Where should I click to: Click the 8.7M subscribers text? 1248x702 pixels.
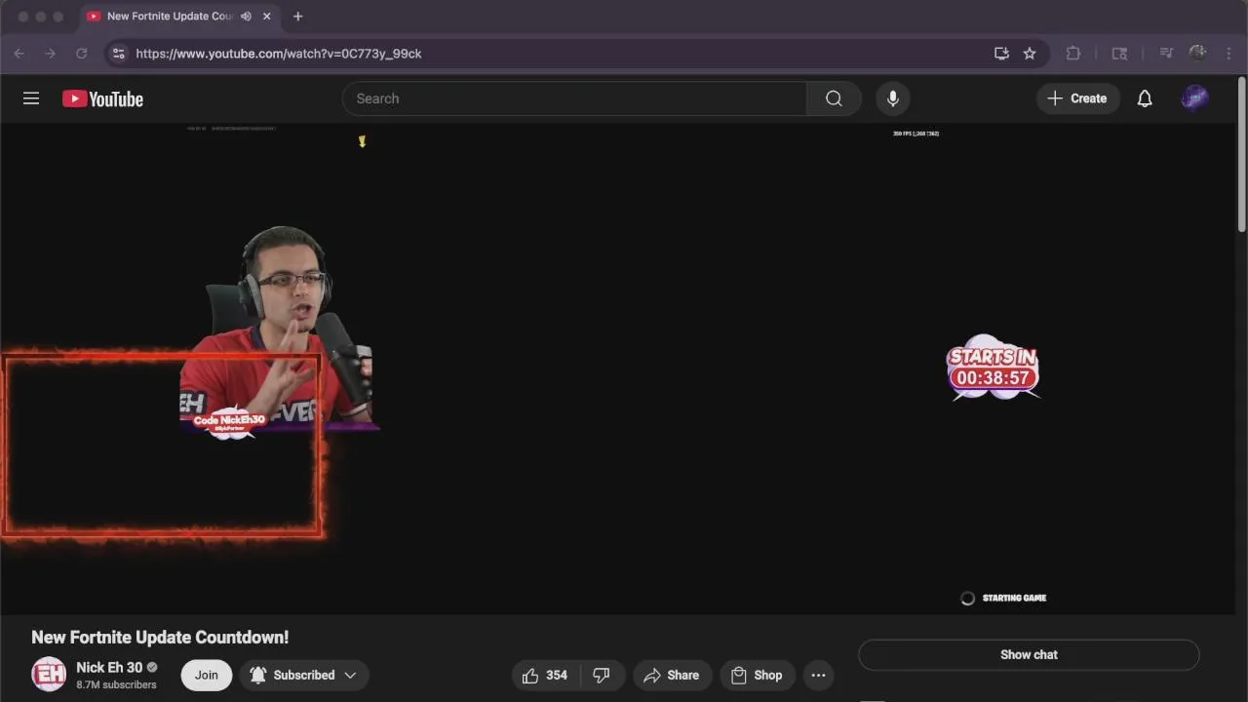(116, 685)
